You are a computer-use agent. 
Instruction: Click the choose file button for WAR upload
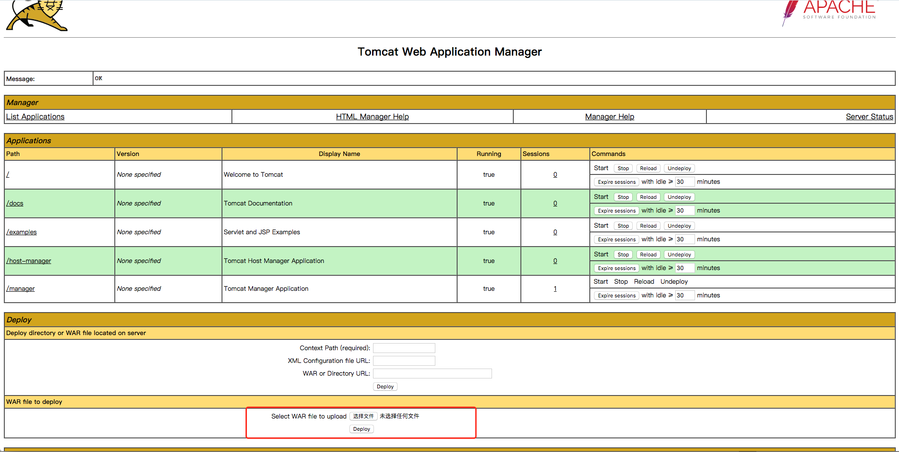click(x=364, y=416)
